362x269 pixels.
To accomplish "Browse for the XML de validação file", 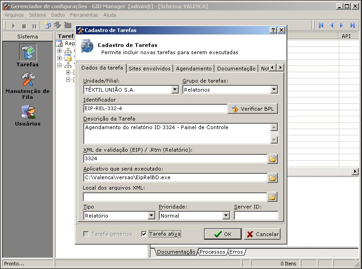I will (x=272, y=159).
